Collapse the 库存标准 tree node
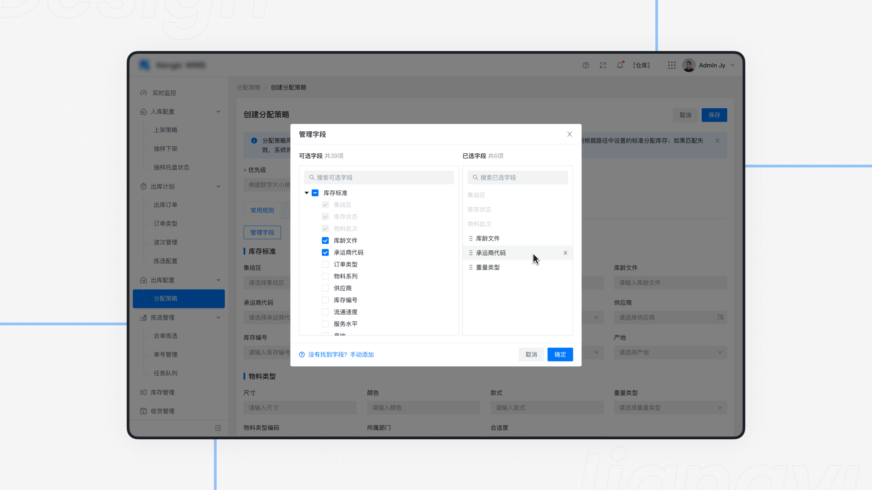This screenshot has height=490, width=872. pyautogui.click(x=306, y=193)
